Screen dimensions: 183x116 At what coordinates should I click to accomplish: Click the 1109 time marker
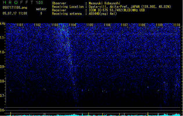(x=159, y=25)
